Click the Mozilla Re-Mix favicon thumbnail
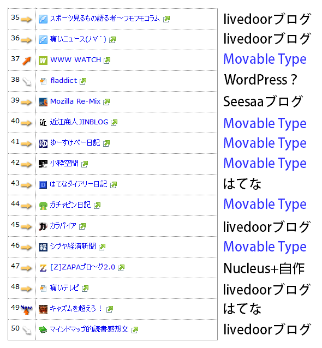The width and height of the screenshot is (322, 348). [x=43, y=102]
